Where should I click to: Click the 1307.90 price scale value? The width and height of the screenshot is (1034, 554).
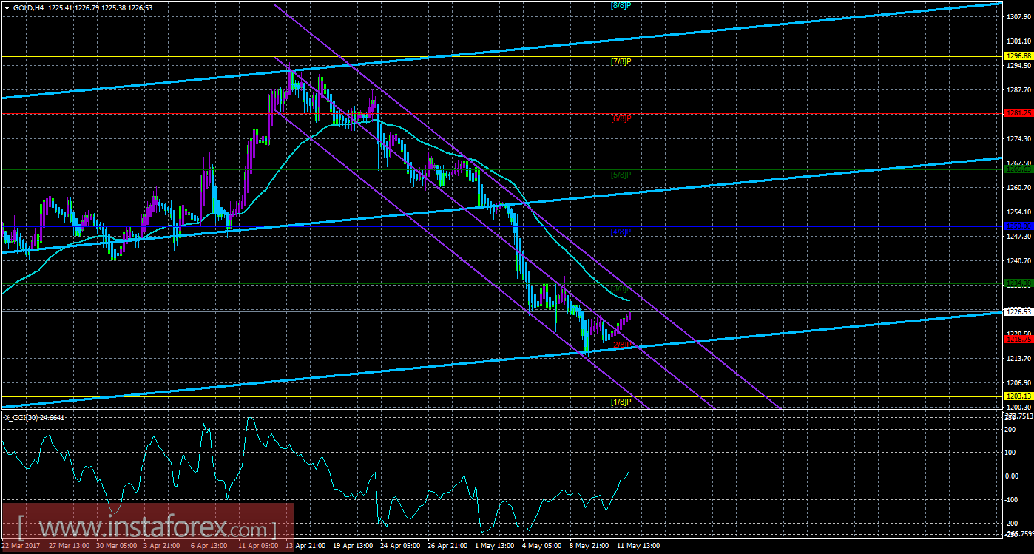[x=1018, y=16]
